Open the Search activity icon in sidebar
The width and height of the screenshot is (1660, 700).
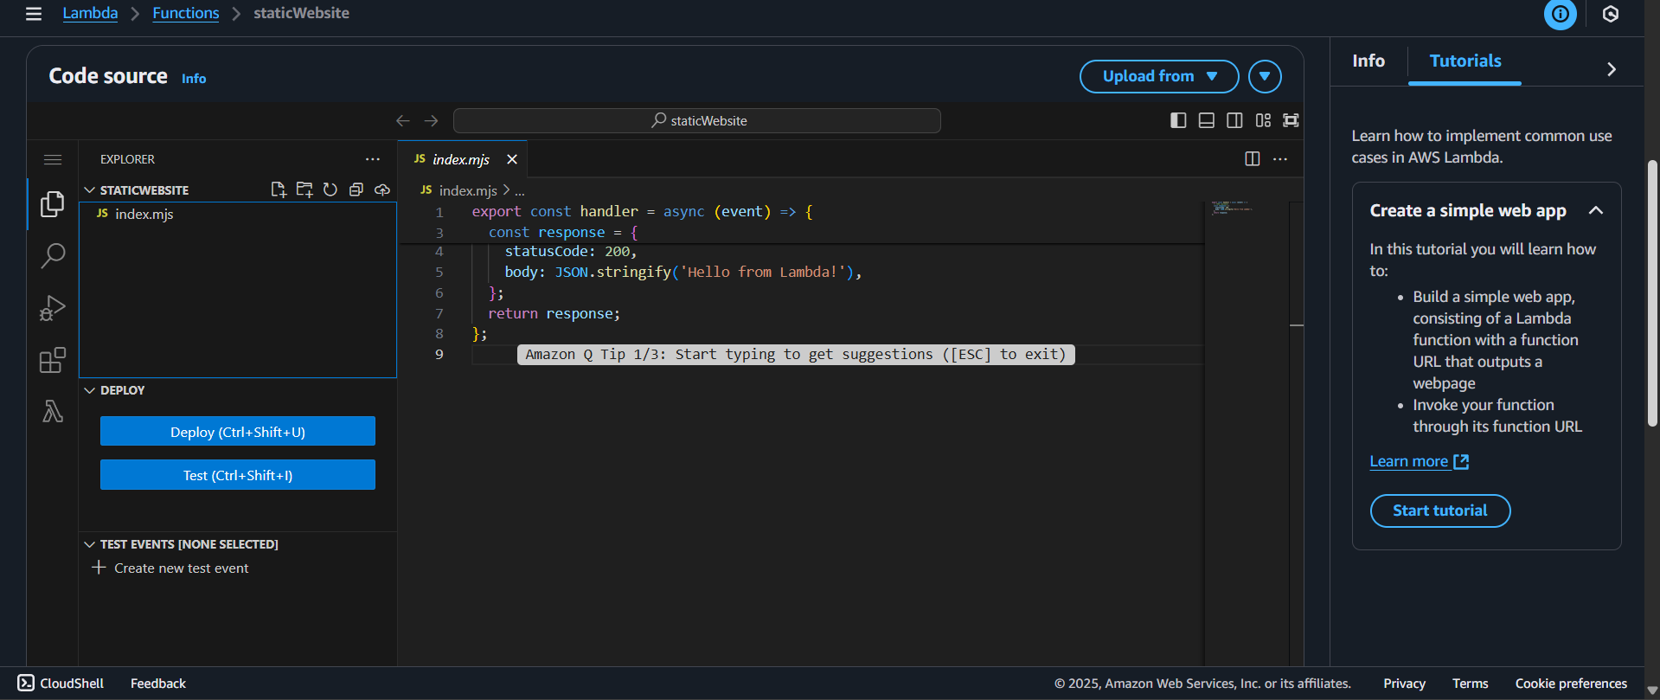pos(53,256)
